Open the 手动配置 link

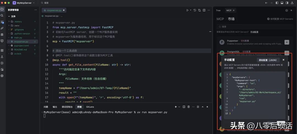[254, 32]
